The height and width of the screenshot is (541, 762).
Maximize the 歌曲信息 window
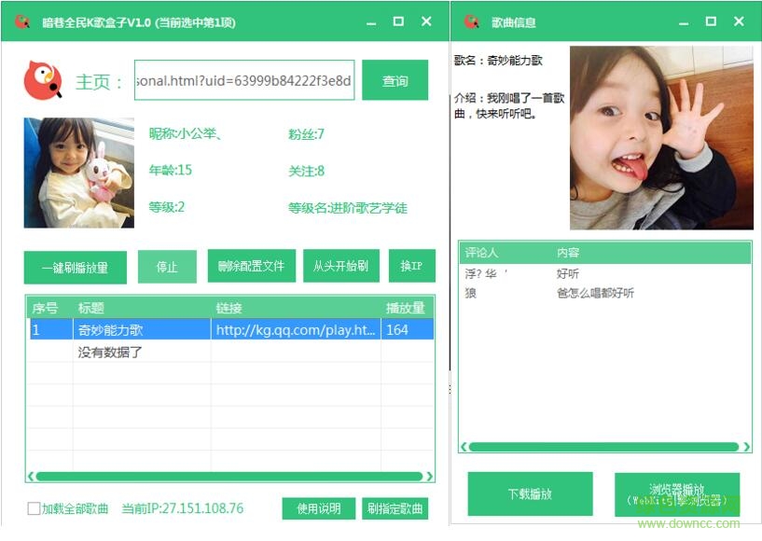click(x=711, y=21)
